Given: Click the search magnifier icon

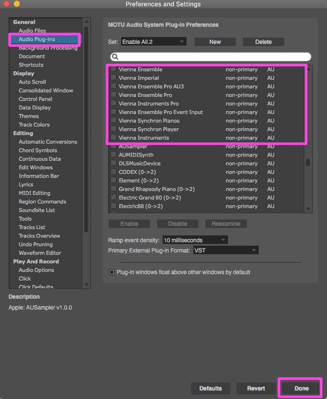Looking at the screenshot, I should point(115,57).
